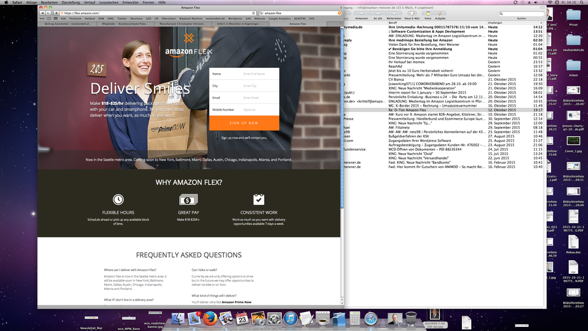Open search magnifier dropdown in Safari

[261, 13]
